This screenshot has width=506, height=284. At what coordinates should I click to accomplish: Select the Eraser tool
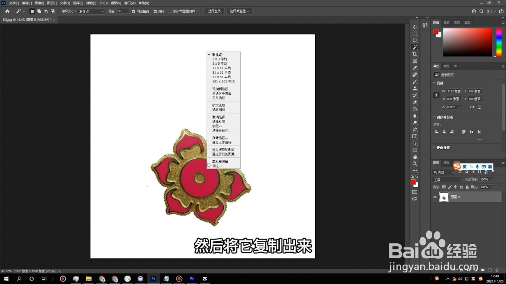coord(415,102)
